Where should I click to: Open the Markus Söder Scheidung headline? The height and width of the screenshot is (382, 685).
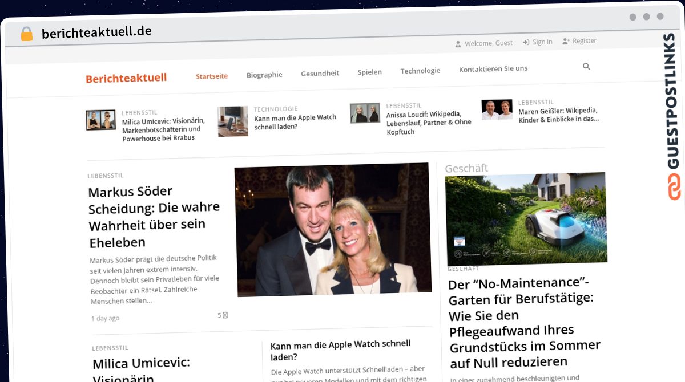click(154, 217)
